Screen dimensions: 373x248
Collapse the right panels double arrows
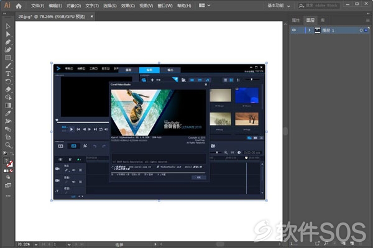coord(368,14)
